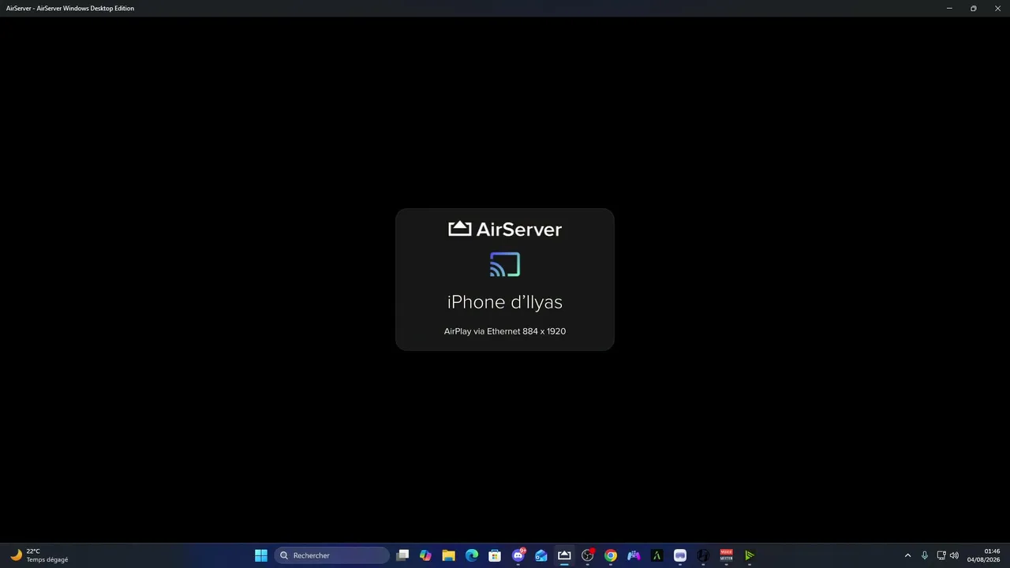Open the Mail app on the taskbar
Screen dimensions: 1010x568
click(541, 555)
